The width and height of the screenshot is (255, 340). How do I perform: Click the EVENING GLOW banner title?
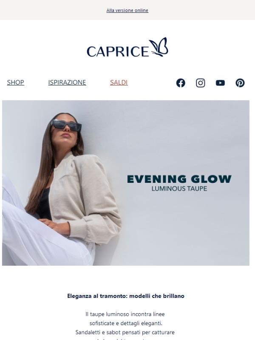point(179,179)
